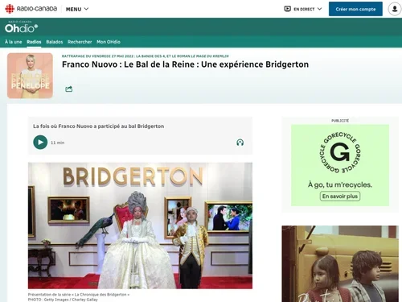Click the Radio-Canada logo
Viewport: 402px width, 302px height.
tap(31, 9)
